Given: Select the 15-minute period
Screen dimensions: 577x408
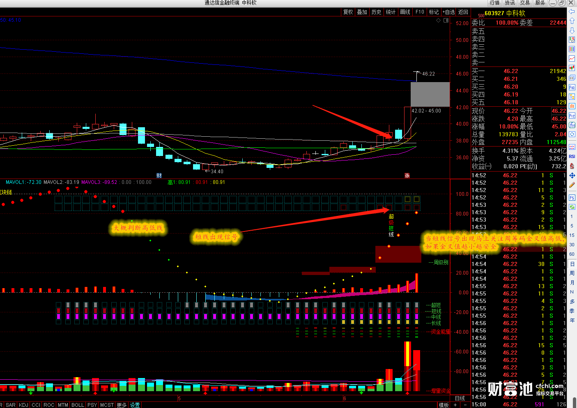Looking at the screenshot, I should [x=572, y=236].
